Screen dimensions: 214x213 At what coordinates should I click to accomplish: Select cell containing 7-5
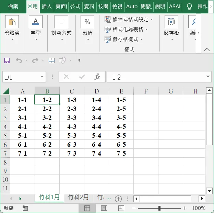[x=121, y=153]
